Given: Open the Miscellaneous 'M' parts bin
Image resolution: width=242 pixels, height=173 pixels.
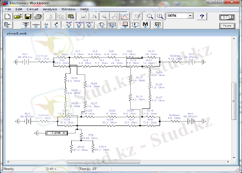Looking at the screenshot, I should point(145,25).
